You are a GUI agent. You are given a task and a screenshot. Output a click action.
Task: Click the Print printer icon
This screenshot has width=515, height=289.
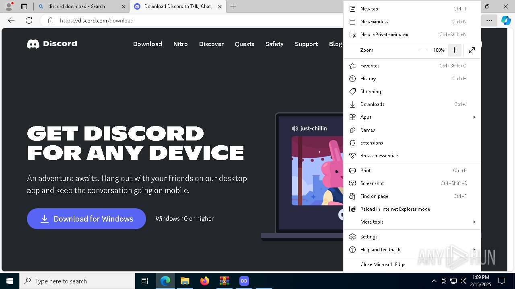tap(352, 171)
